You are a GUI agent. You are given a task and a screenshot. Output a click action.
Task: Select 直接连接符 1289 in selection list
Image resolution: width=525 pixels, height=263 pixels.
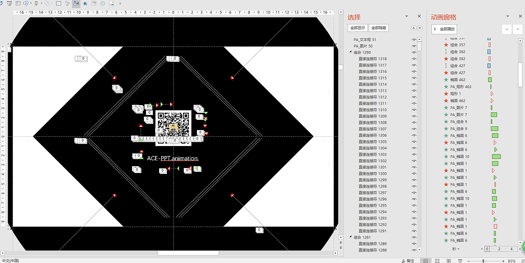pyautogui.click(x=372, y=244)
